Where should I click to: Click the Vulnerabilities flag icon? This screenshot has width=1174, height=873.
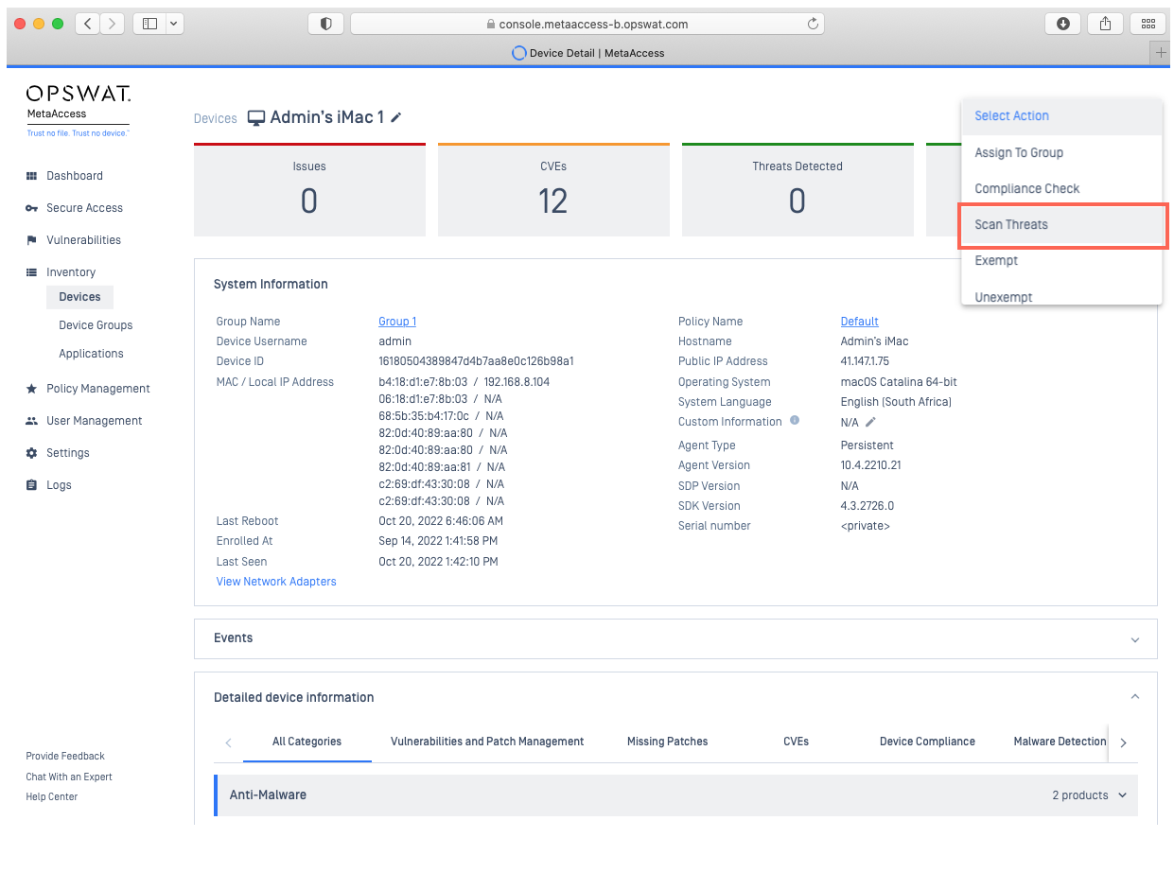coord(31,240)
